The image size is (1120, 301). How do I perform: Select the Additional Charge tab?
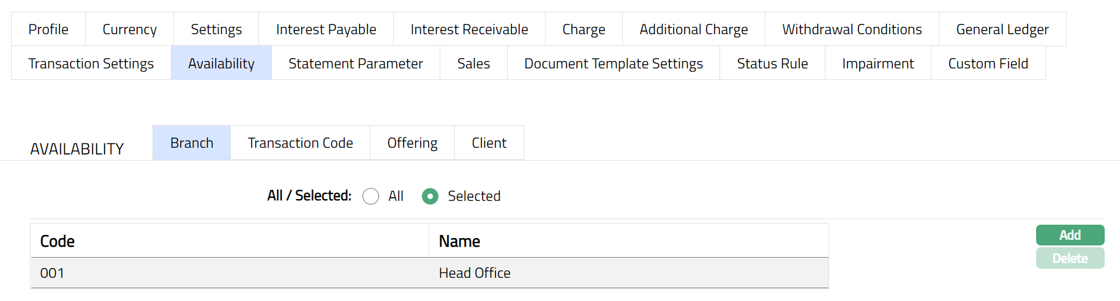pyautogui.click(x=693, y=29)
